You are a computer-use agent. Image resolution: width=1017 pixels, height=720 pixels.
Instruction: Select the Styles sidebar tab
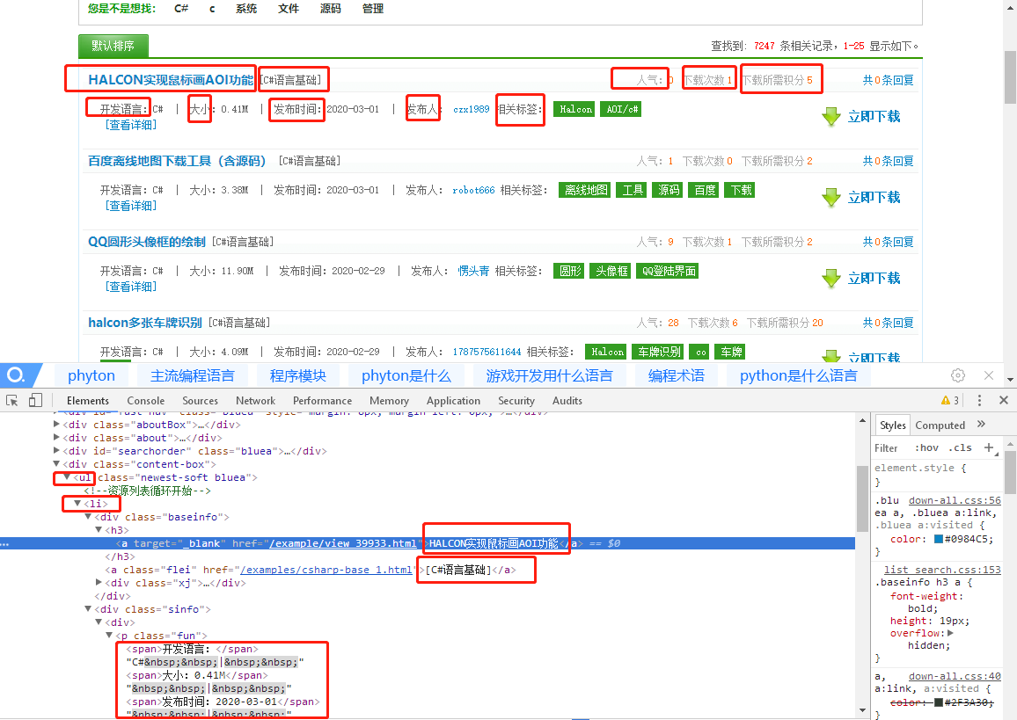[x=892, y=425]
